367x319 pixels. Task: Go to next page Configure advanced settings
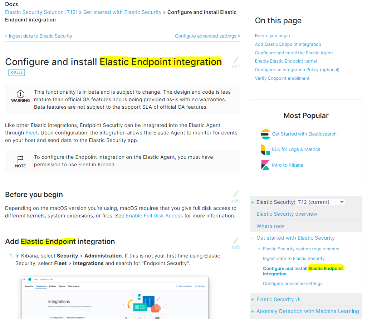207,36
